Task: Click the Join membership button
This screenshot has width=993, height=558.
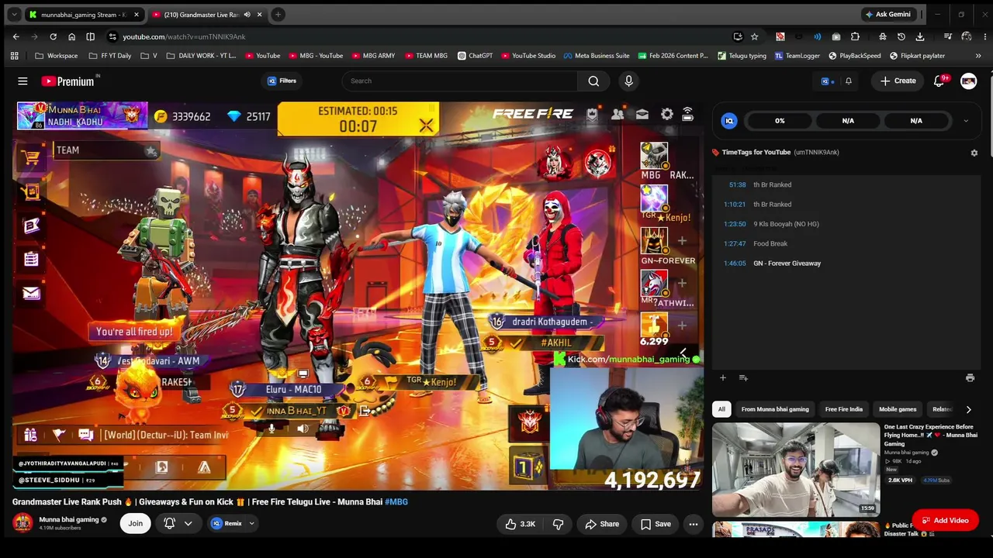Action: [135, 524]
